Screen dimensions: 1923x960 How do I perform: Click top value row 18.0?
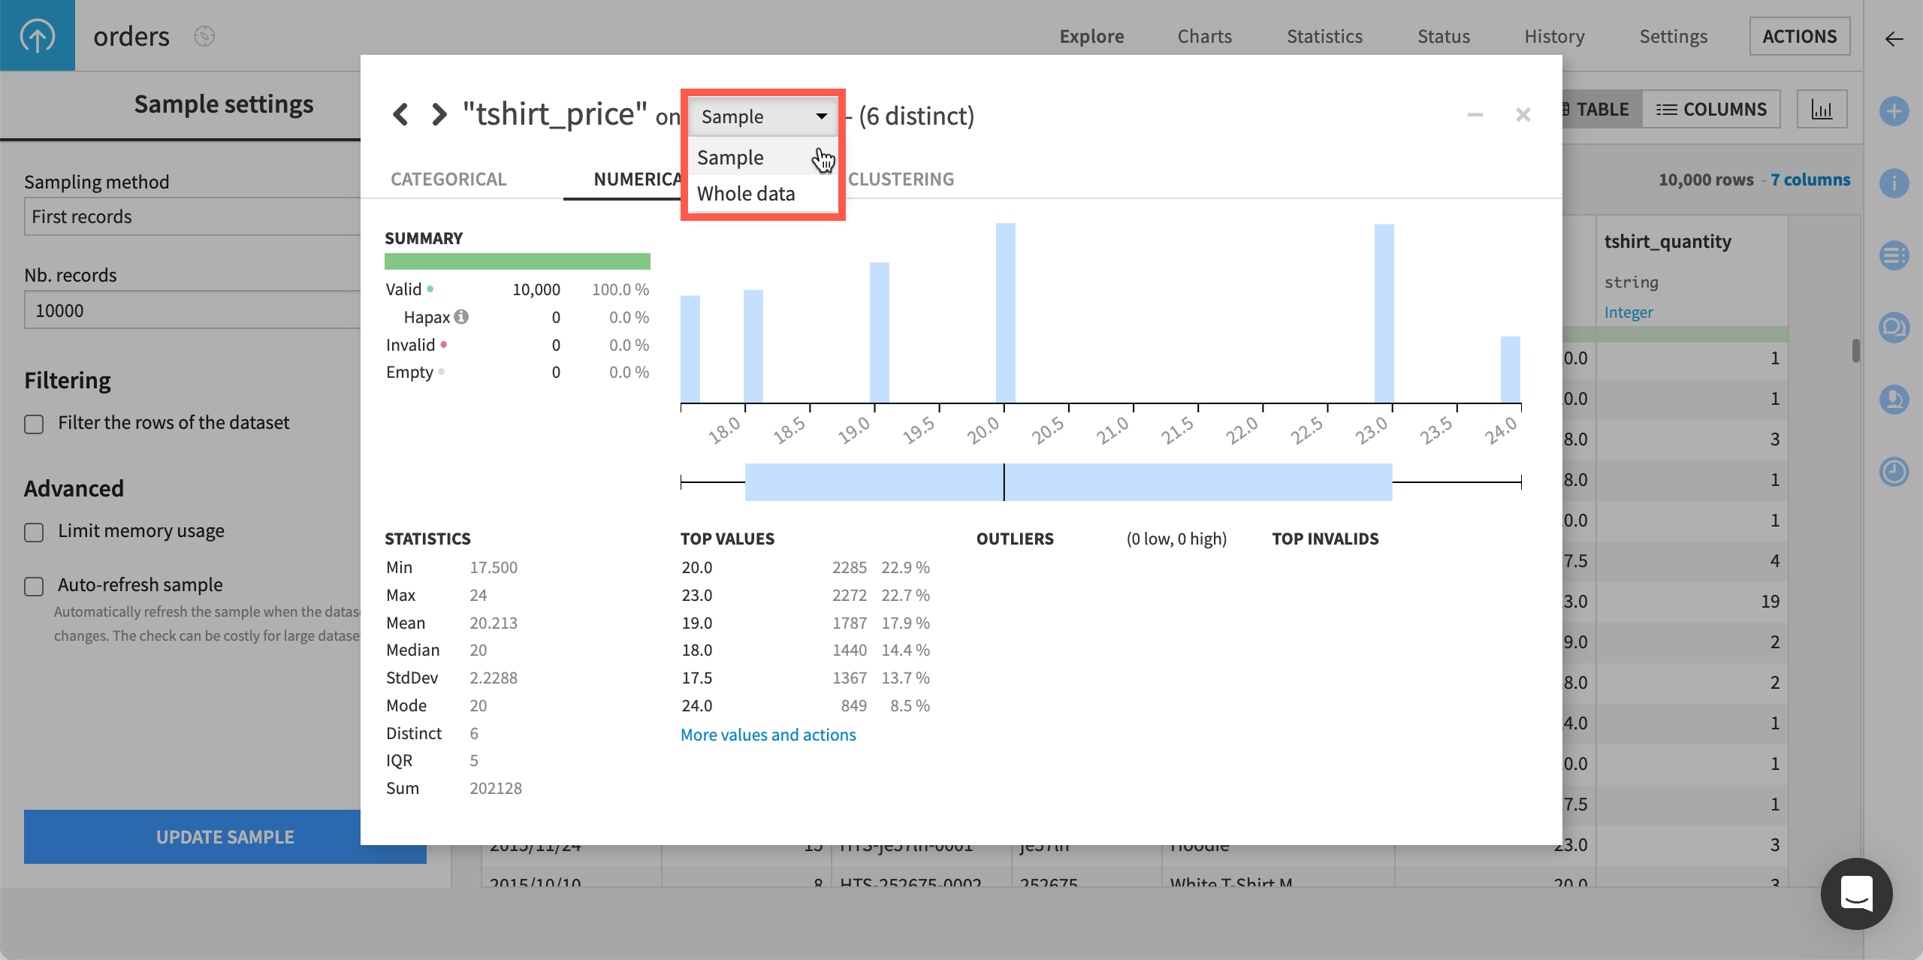(805, 650)
